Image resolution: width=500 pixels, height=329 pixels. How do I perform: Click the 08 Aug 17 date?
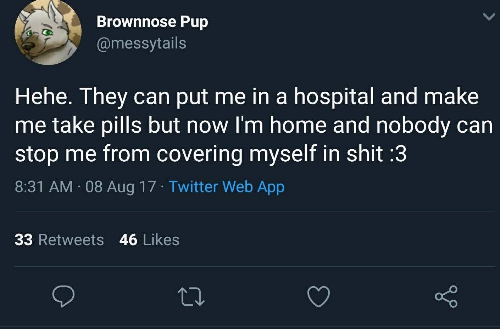[x=121, y=186]
